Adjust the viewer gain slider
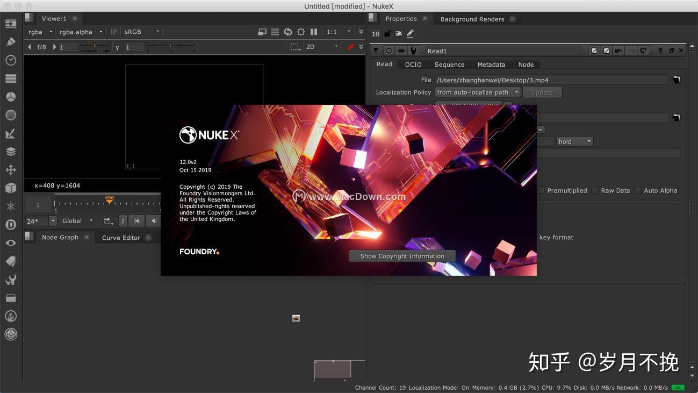The width and height of the screenshot is (698, 393). tap(95, 47)
